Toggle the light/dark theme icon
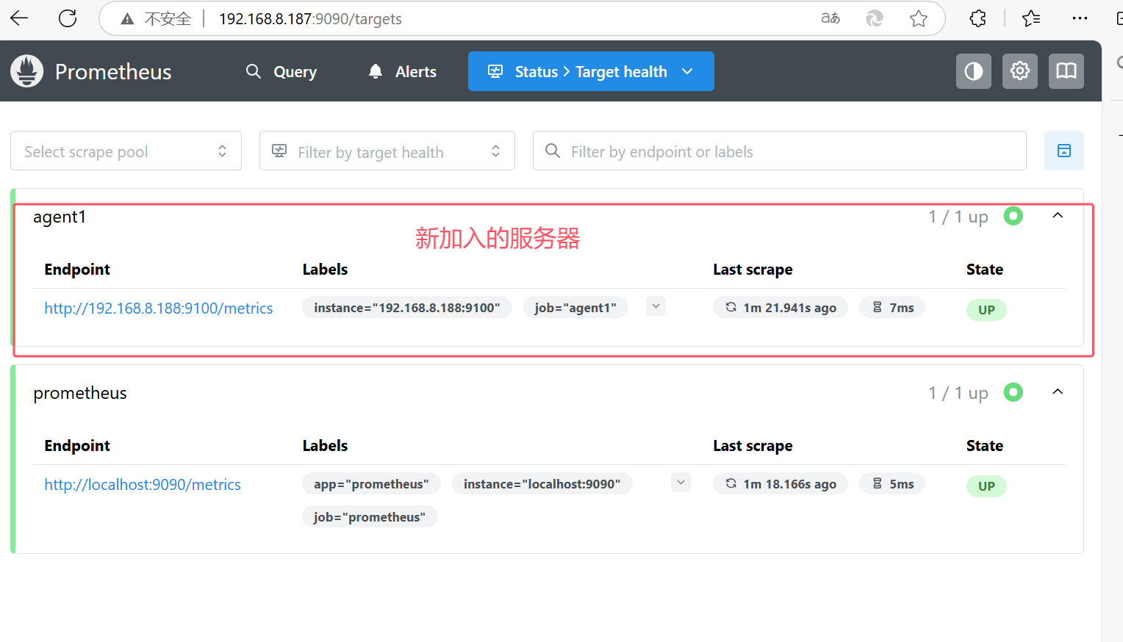The image size is (1123, 642). [x=974, y=71]
